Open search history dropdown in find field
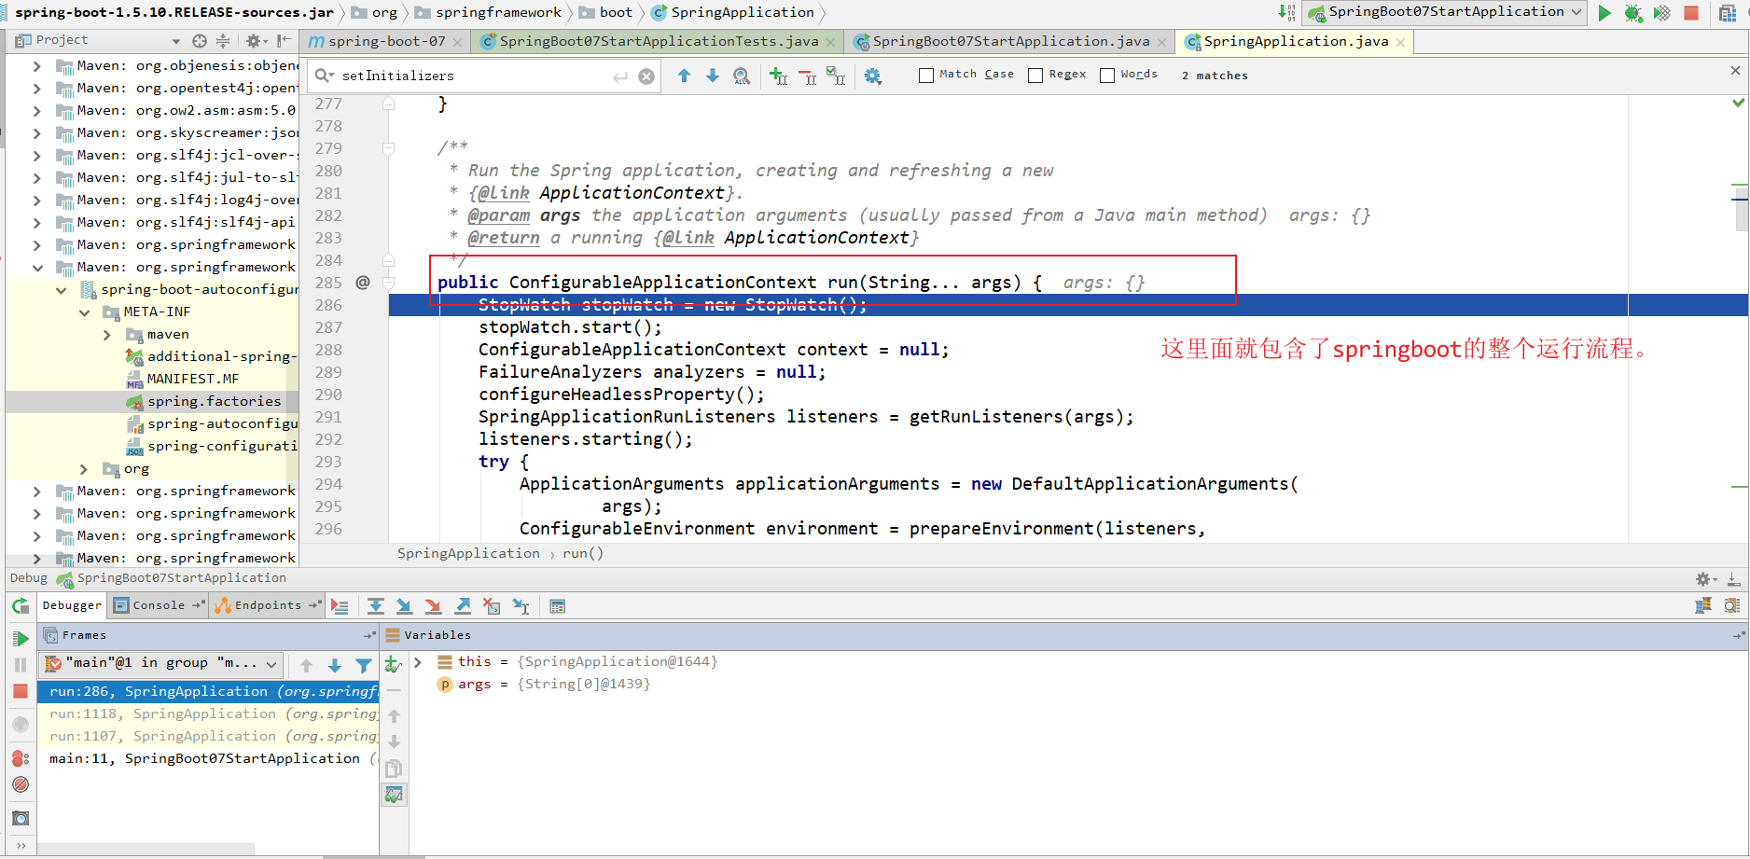 (324, 76)
